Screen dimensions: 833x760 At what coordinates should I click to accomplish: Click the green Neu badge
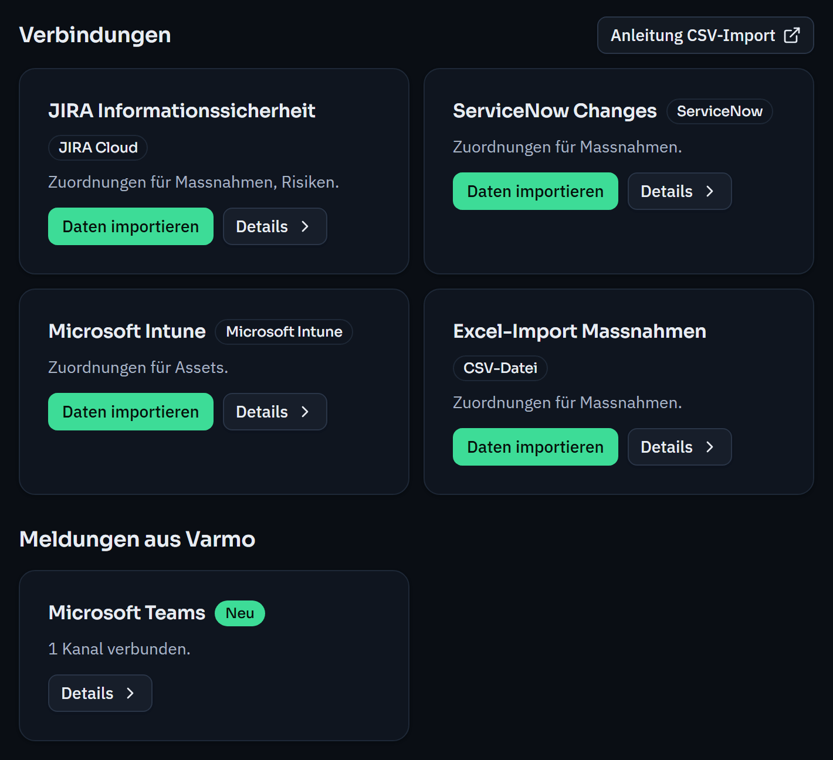240,613
